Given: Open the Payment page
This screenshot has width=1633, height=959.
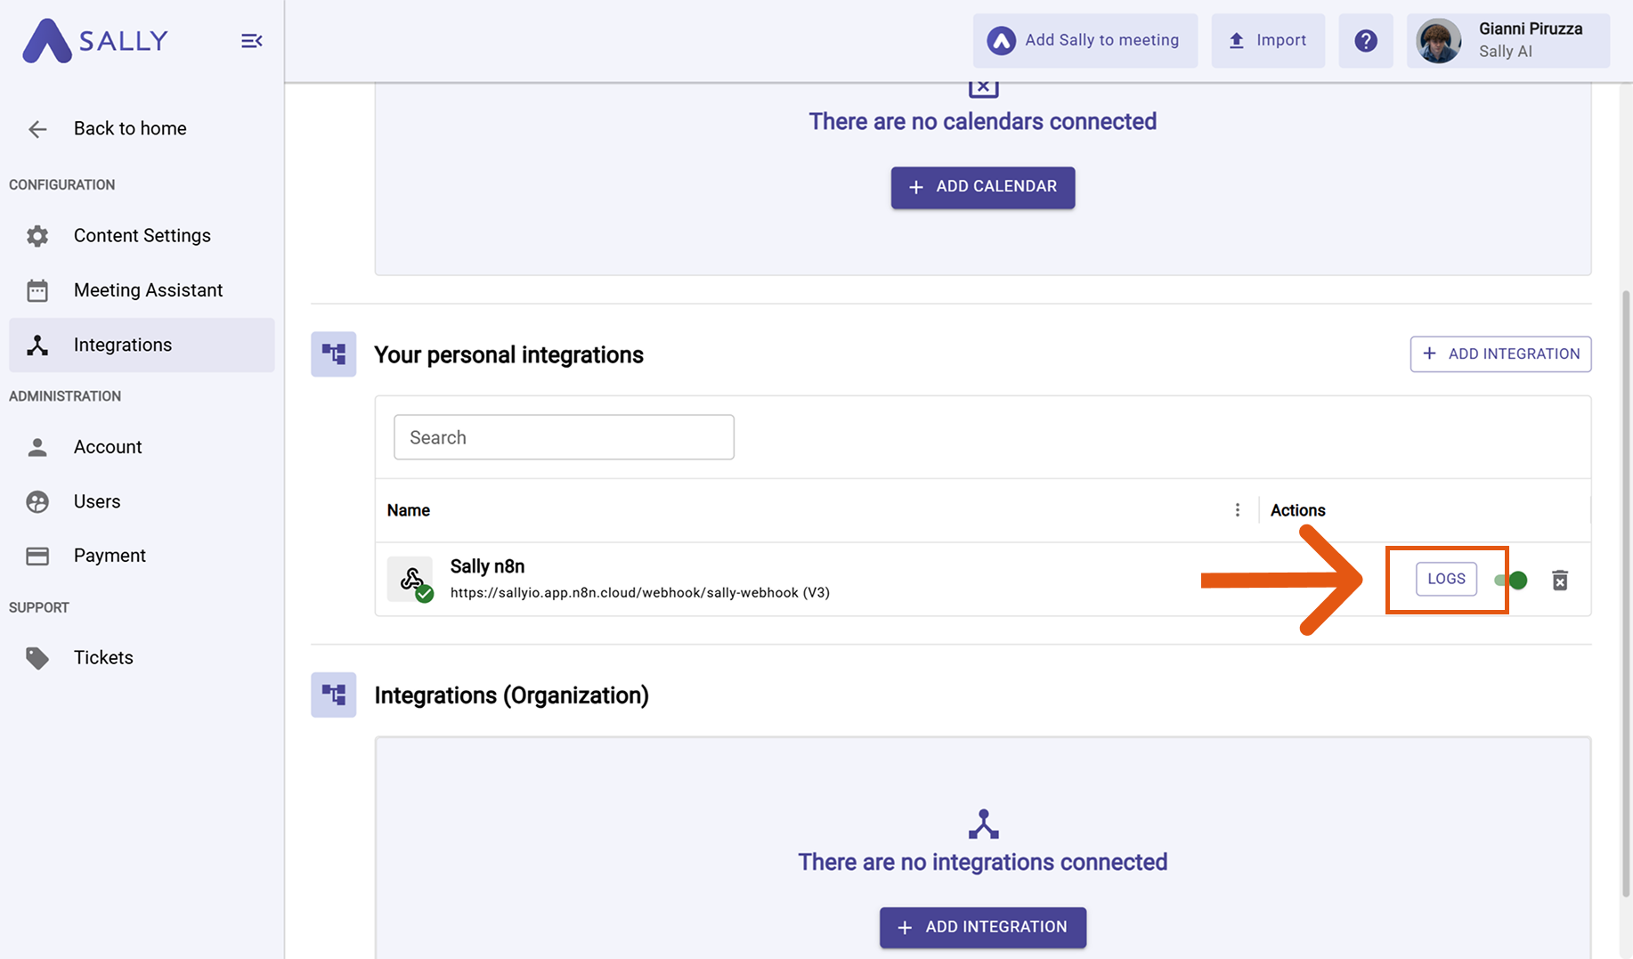Looking at the screenshot, I should pyautogui.click(x=142, y=557).
